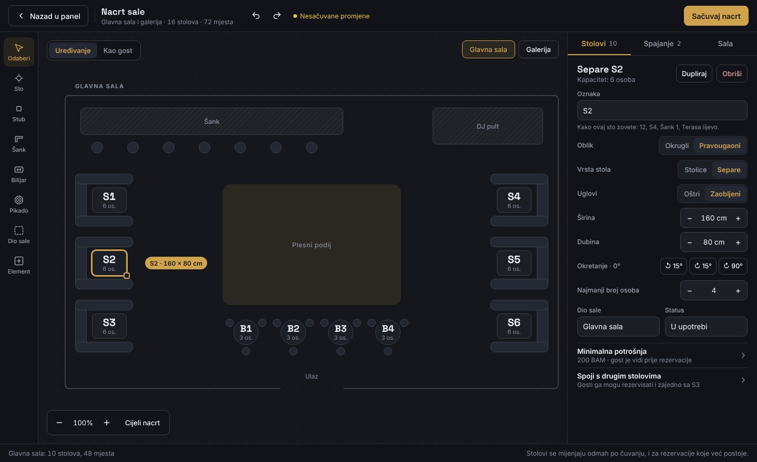Viewport: 757px width, 462px height.
Task: Select the Sto table tool
Action: pyautogui.click(x=19, y=82)
